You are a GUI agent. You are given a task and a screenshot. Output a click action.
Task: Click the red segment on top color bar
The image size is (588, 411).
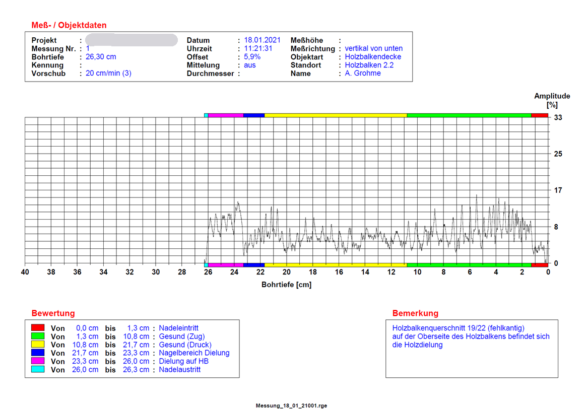point(540,115)
